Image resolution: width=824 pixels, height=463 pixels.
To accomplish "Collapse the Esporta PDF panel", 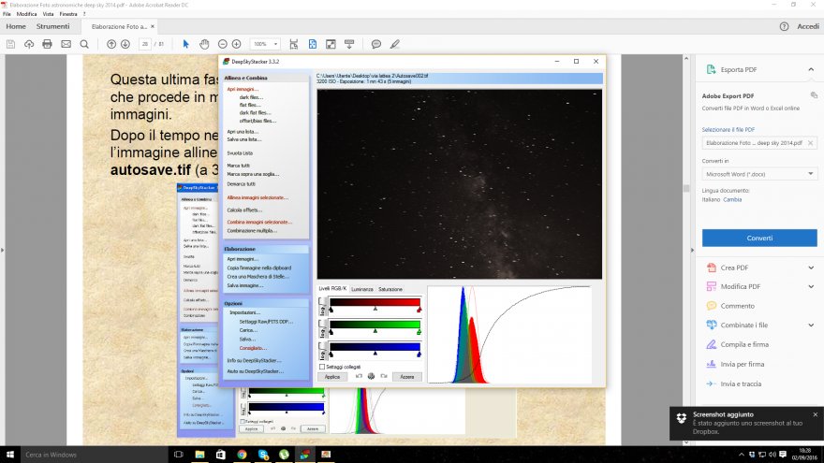I will click(x=811, y=69).
